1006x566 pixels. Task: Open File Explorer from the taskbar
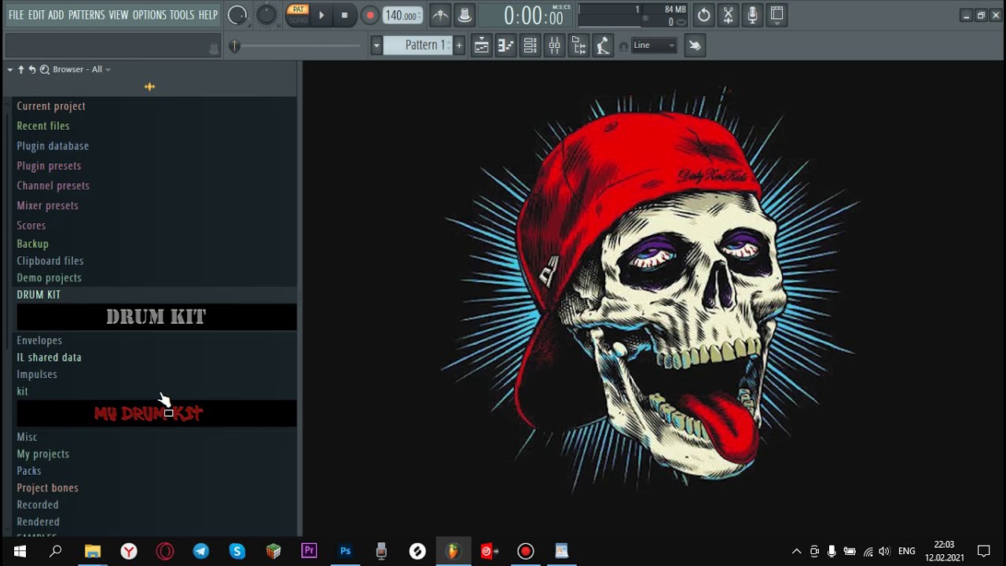93,551
